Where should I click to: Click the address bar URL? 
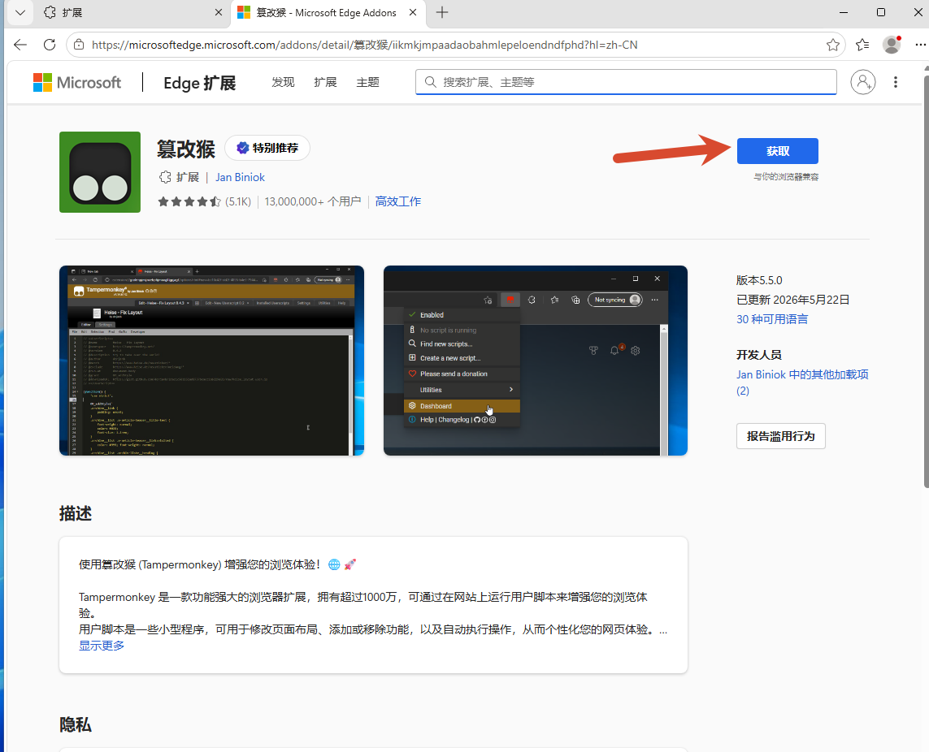tap(364, 45)
